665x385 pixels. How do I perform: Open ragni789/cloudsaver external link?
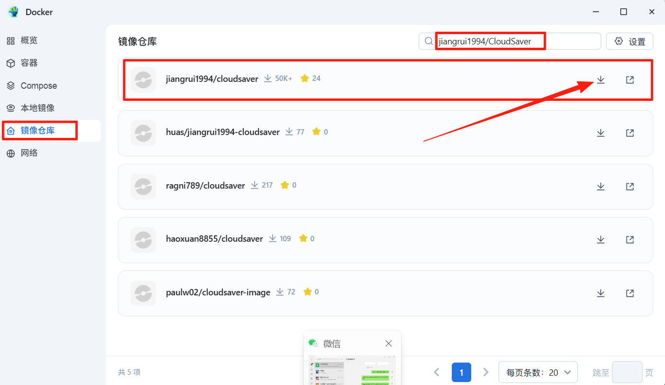tap(630, 186)
